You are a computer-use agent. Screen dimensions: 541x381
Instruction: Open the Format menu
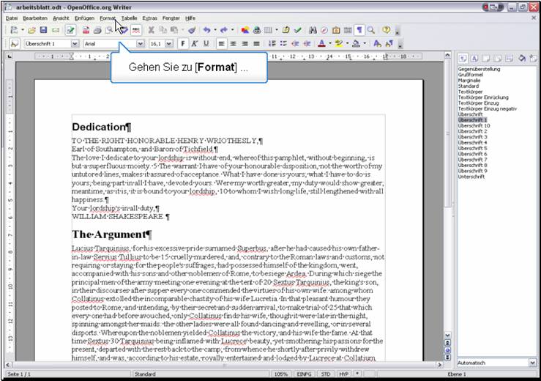108,17
